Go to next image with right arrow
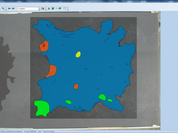 coord(13,9)
